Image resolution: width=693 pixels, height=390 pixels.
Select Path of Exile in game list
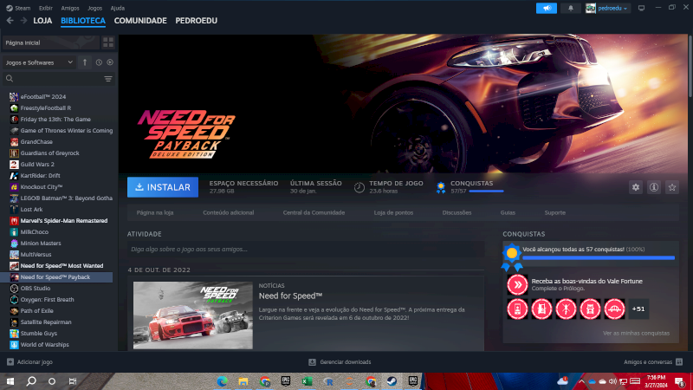click(x=37, y=310)
